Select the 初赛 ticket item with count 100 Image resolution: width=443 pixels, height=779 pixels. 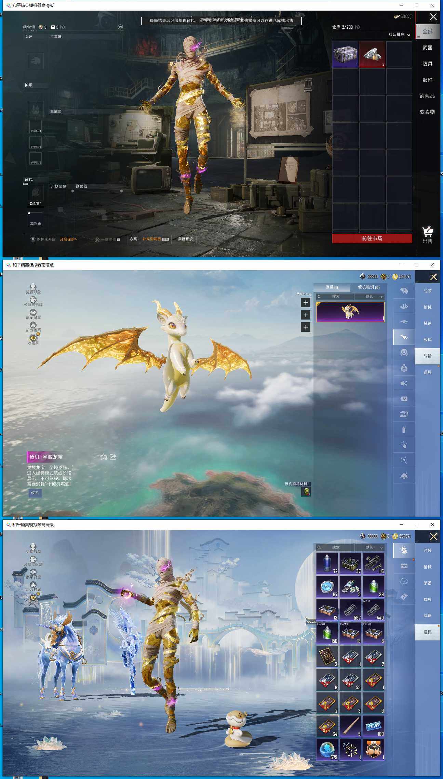[x=374, y=726]
